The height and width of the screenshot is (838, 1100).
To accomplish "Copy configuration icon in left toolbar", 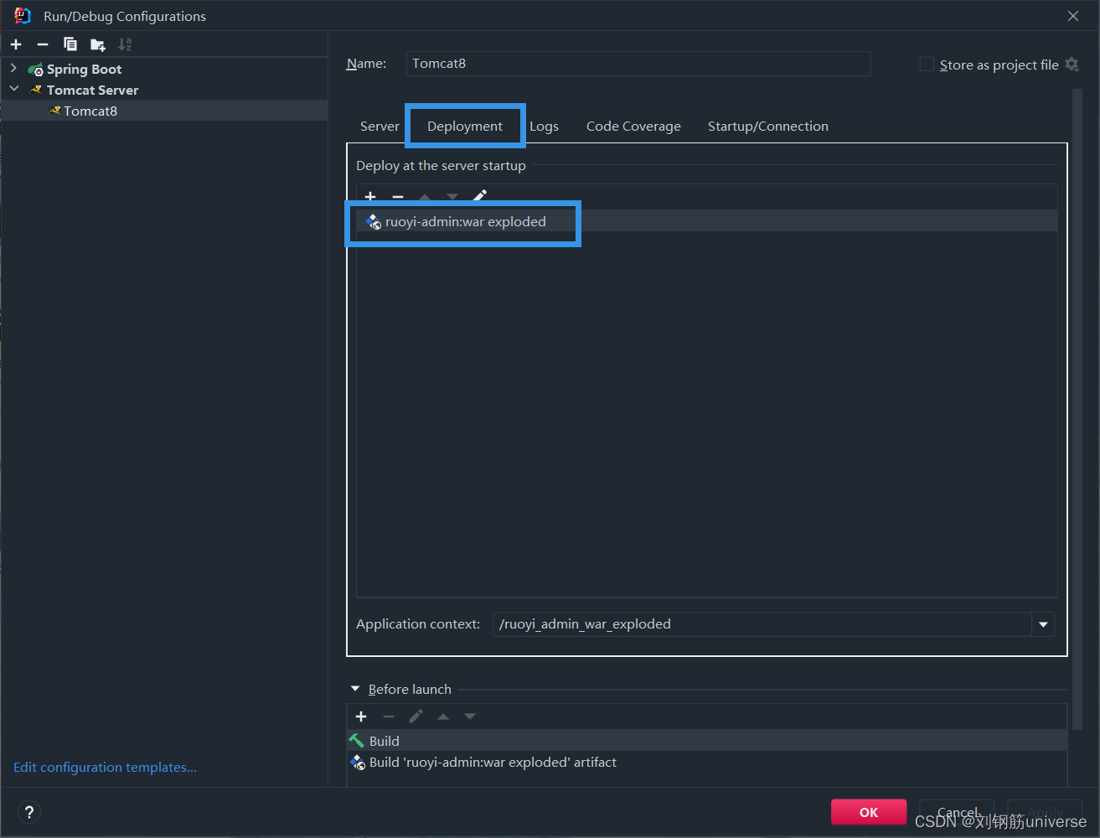I will coord(70,44).
